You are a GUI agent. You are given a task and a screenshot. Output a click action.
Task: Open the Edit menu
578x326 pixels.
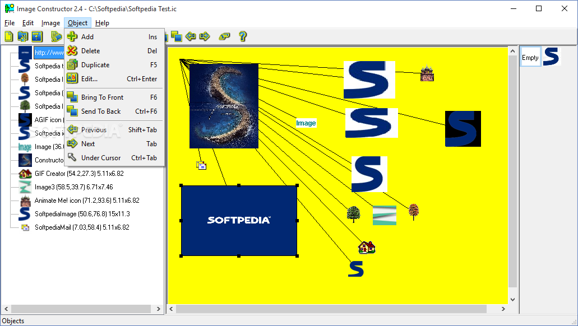(28, 23)
